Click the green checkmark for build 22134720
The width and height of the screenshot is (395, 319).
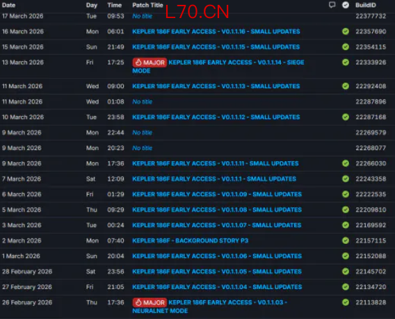[346, 287]
